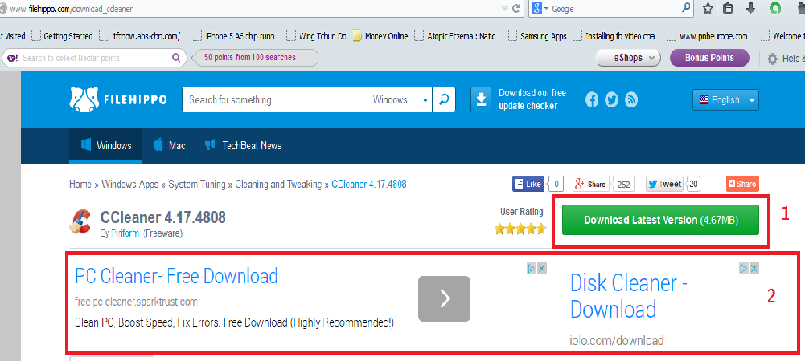
Task: Click the Bonus Points button
Action: pos(709,58)
